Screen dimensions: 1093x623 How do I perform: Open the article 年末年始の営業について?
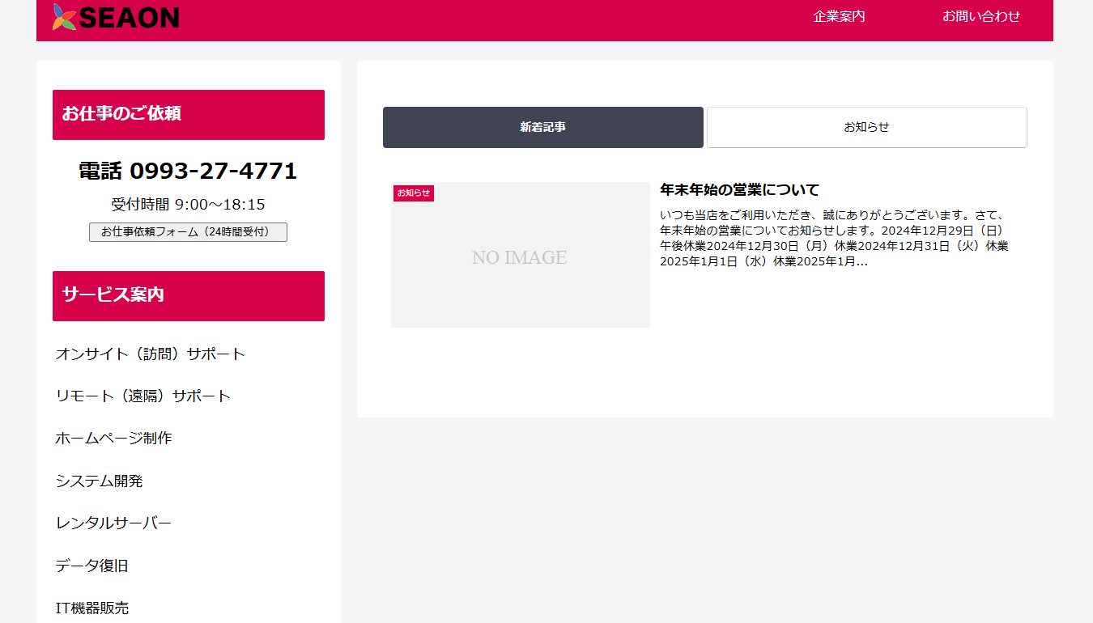pos(739,189)
